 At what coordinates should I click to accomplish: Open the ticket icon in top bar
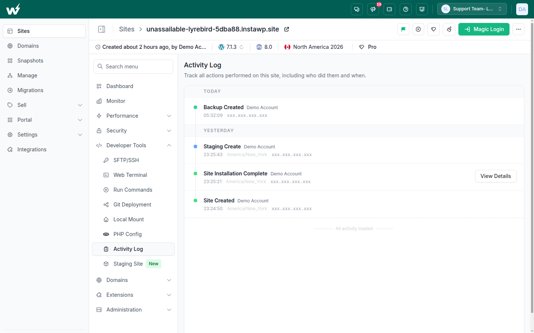[x=389, y=9]
